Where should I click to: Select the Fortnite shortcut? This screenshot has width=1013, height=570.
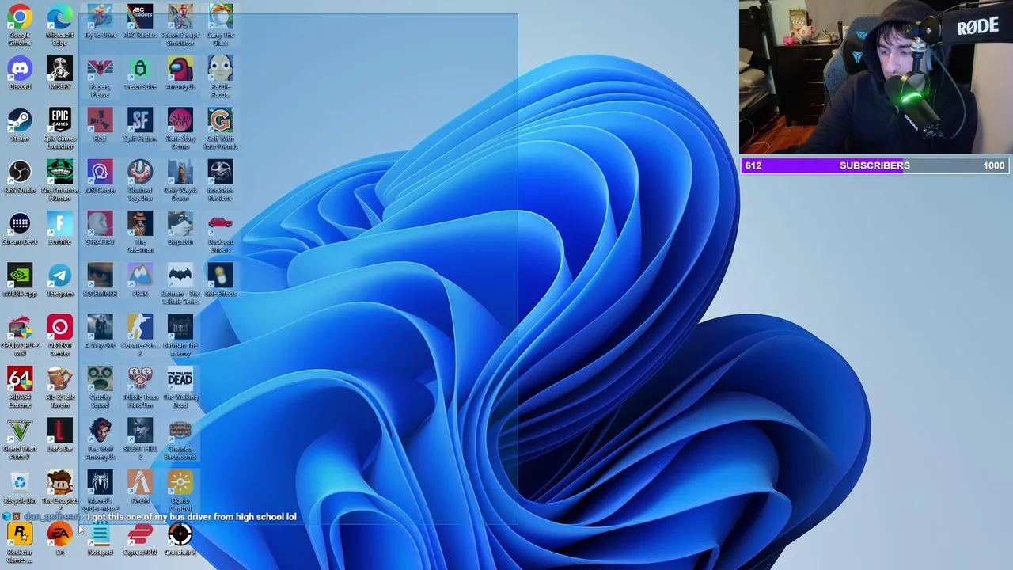60,228
